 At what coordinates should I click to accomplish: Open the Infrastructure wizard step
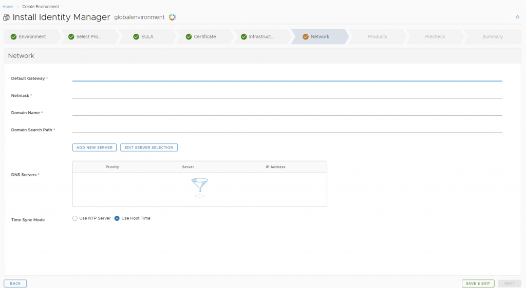pos(261,37)
